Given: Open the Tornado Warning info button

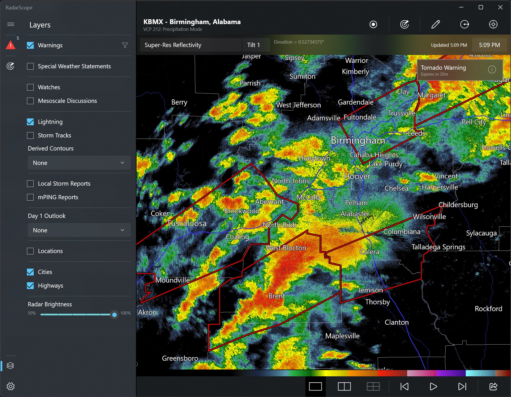Looking at the screenshot, I should [492, 69].
